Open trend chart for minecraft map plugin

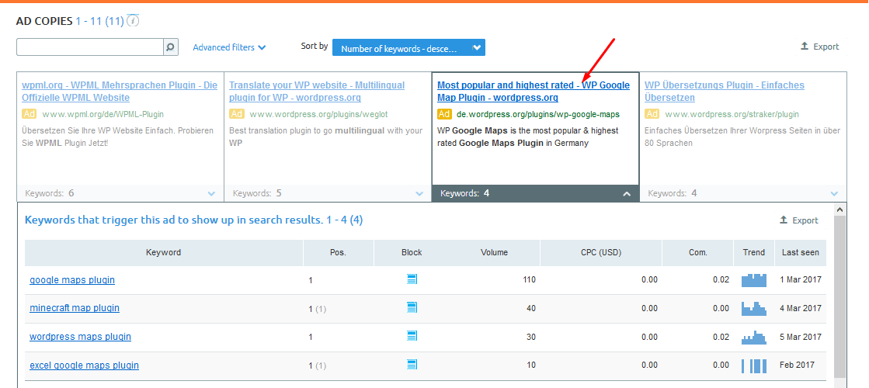point(754,308)
